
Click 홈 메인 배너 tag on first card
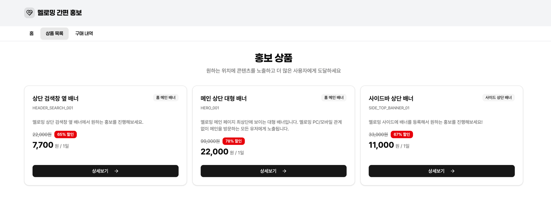point(166,97)
